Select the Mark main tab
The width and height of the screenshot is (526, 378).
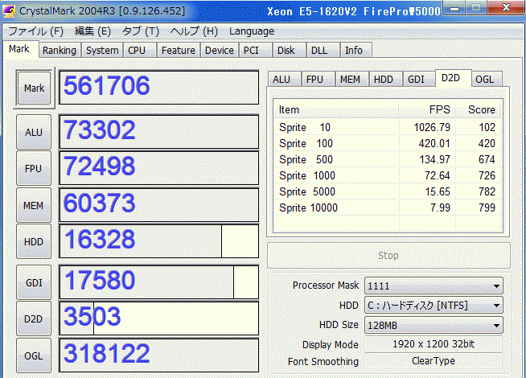(19, 49)
